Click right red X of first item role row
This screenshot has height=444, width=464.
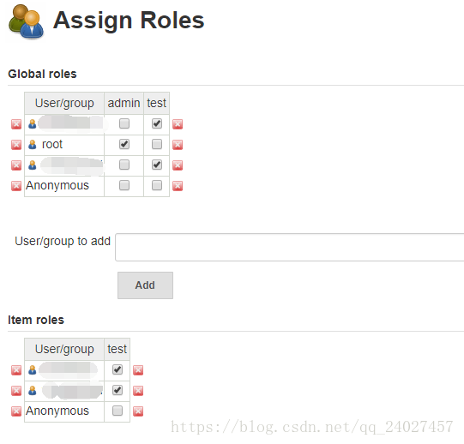[138, 370]
